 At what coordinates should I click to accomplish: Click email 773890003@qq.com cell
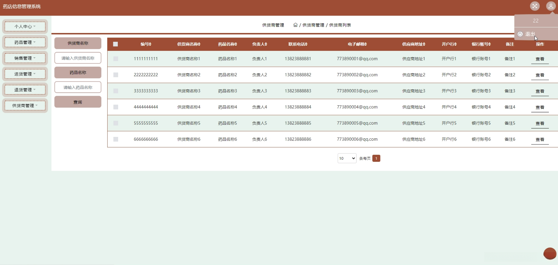pyautogui.click(x=357, y=91)
